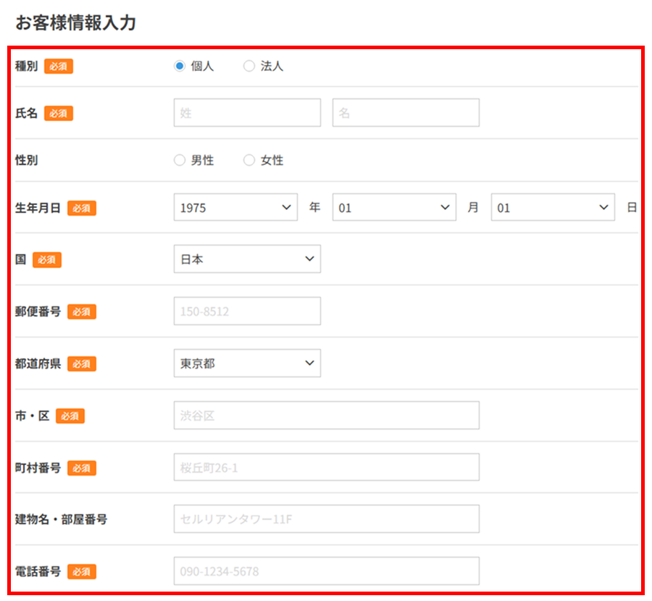Click the building name and room number field
The height and width of the screenshot is (601, 652).
pos(326,519)
